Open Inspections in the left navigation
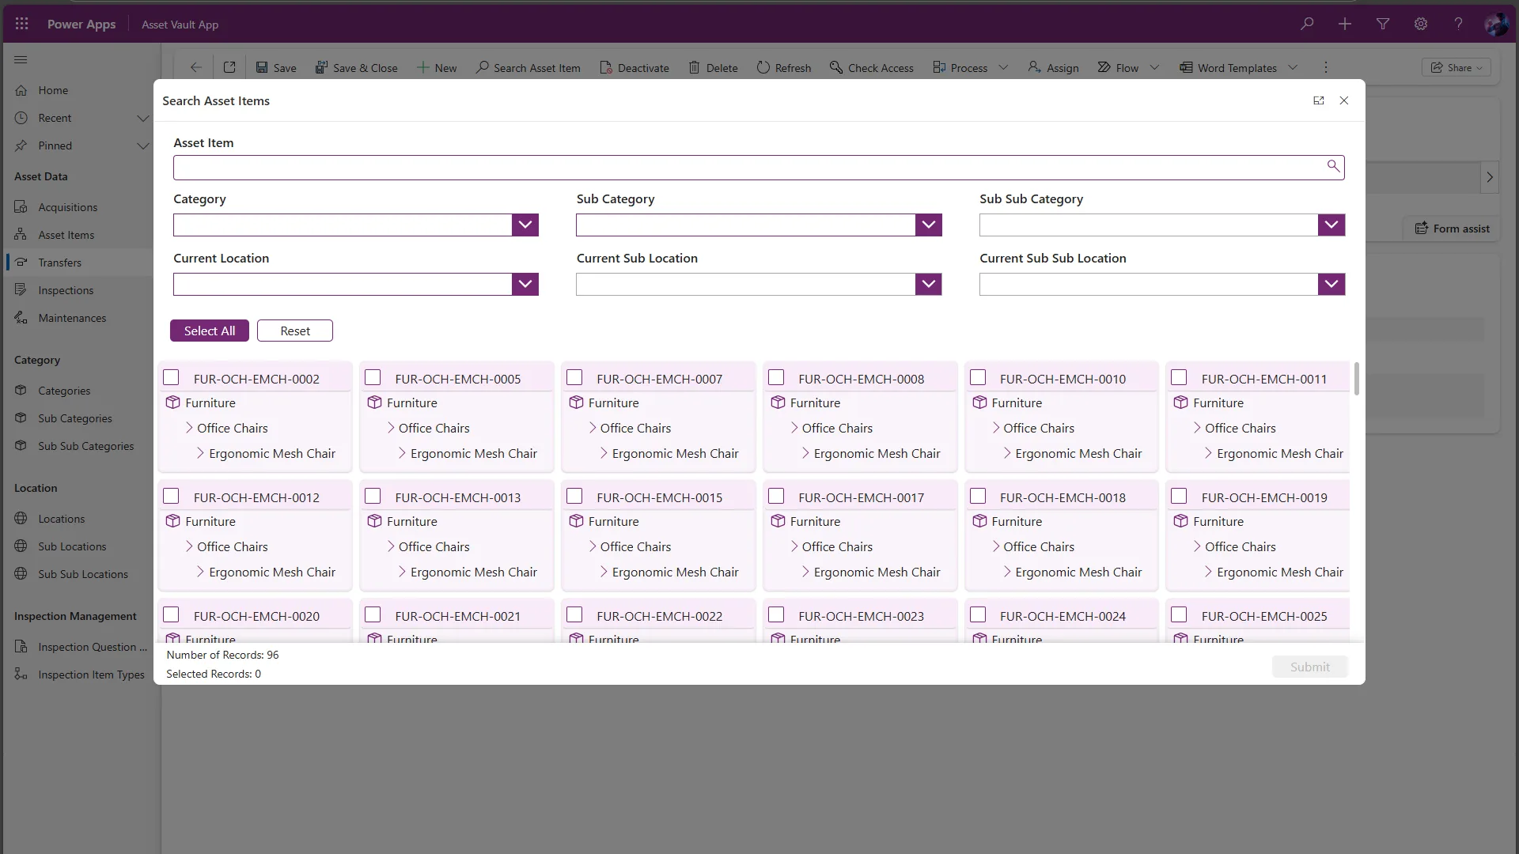 66,290
